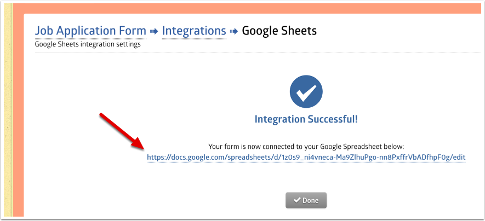The image size is (485, 221).
Task: Click the 'Your form is now connected' message
Action: tap(306, 147)
